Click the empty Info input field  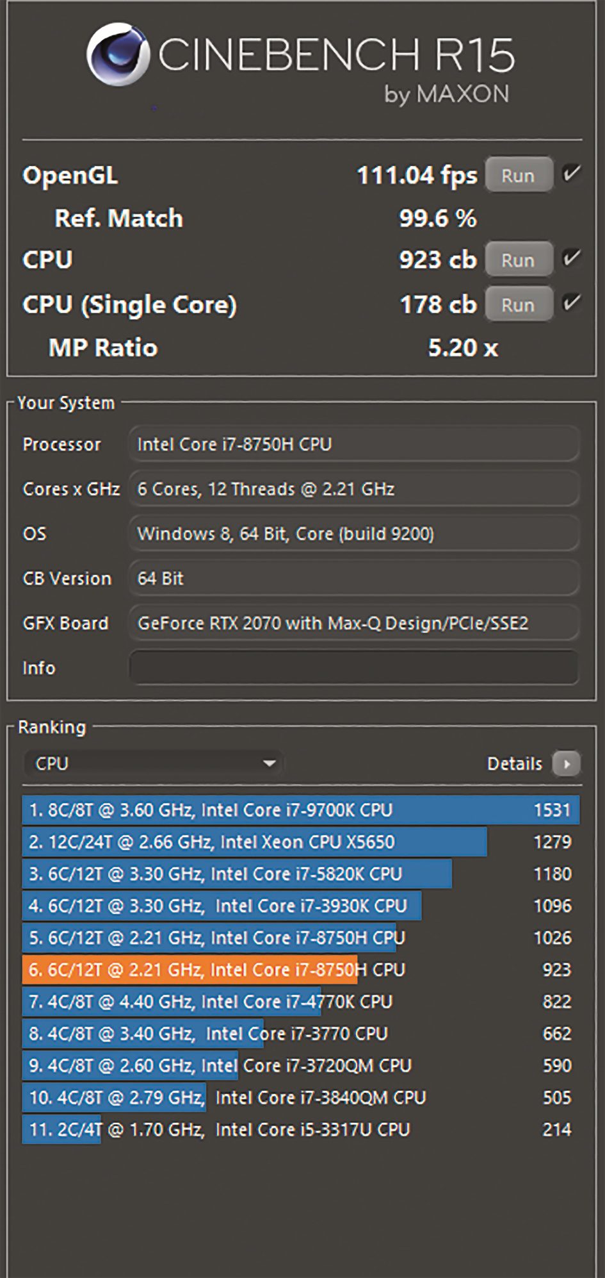353,668
